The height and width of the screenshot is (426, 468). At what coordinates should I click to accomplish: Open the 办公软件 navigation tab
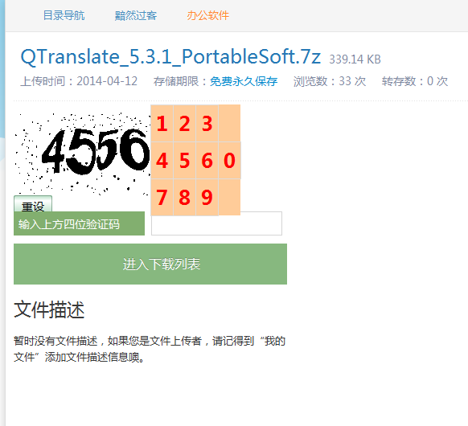click(208, 15)
